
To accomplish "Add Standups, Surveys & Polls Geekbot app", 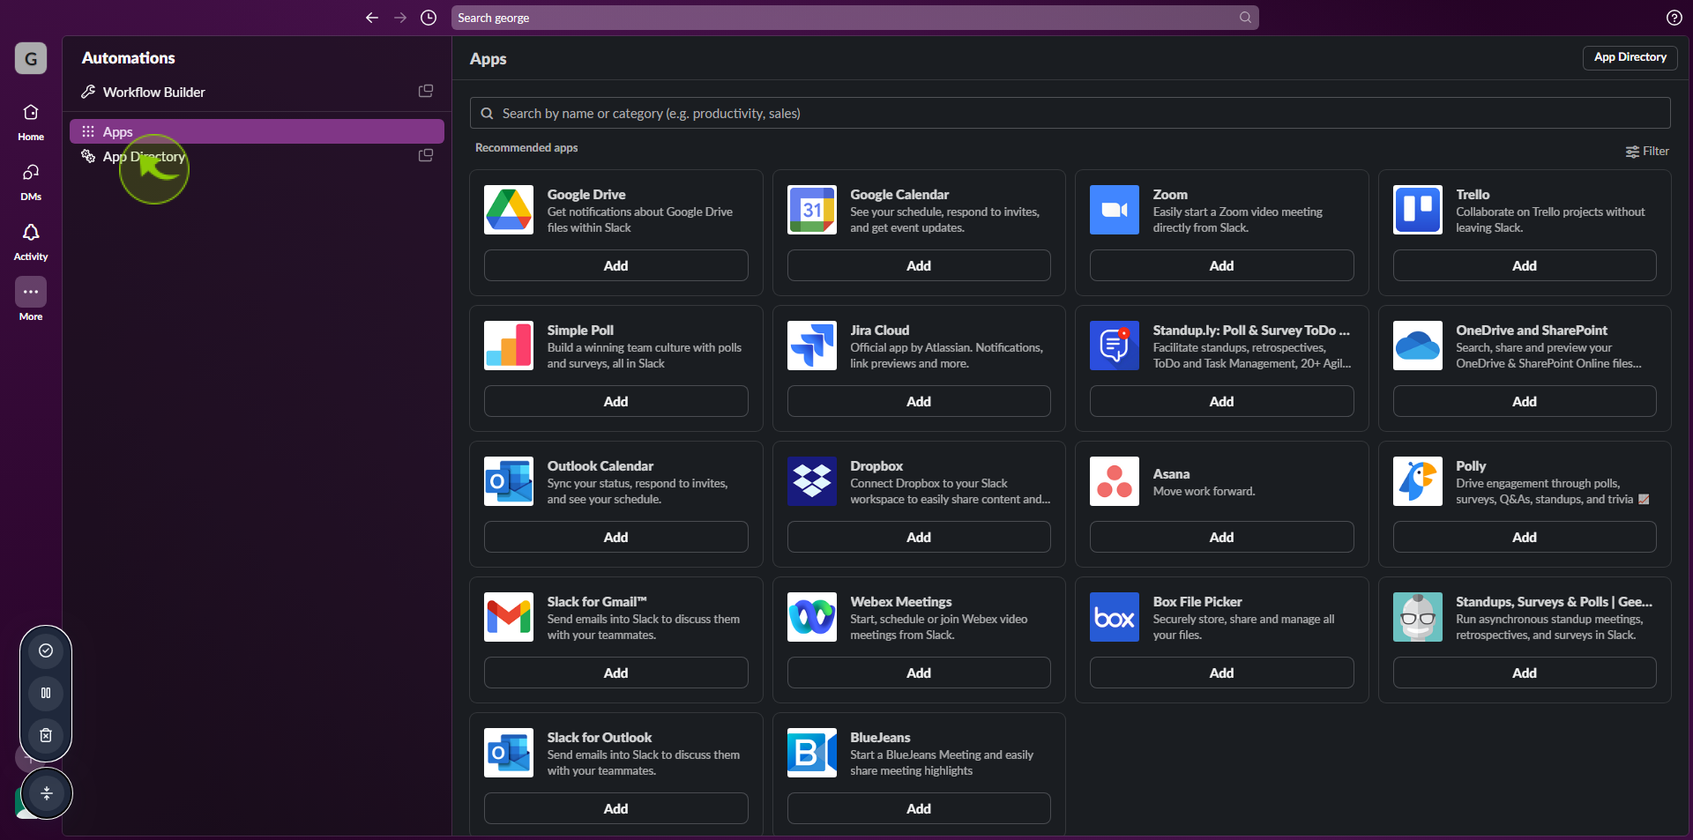I will tap(1525, 673).
